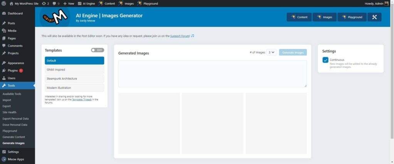
Task: Click the Generate Images button
Action: point(293,52)
